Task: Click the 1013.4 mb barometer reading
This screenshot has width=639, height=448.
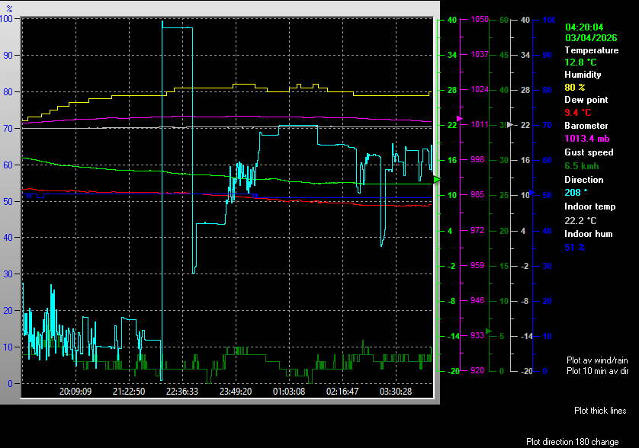Action: tap(586, 139)
